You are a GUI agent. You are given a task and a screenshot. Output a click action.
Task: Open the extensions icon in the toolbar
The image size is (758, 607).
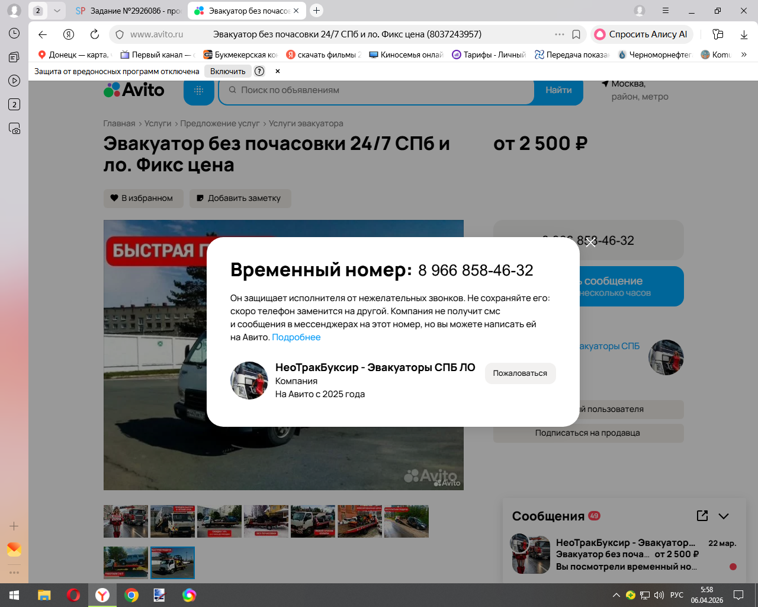pos(718,34)
